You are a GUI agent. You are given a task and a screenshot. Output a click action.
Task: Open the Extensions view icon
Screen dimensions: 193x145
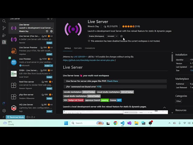pyautogui.click(x=4, y=42)
